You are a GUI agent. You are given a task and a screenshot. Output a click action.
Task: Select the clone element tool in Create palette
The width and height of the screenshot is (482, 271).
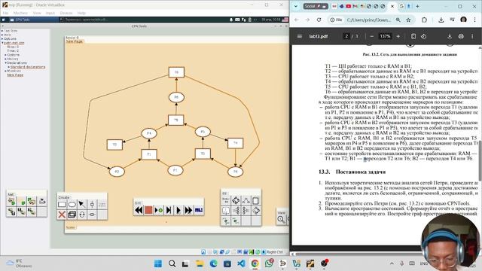[x=72, y=215]
